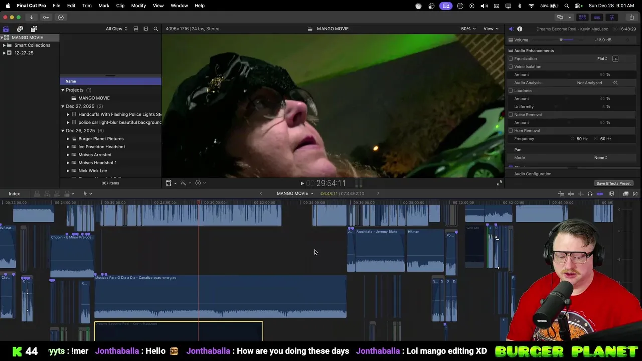The width and height of the screenshot is (642, 361).
Task: Toggle timeline snapping icon
Action: 600,194
